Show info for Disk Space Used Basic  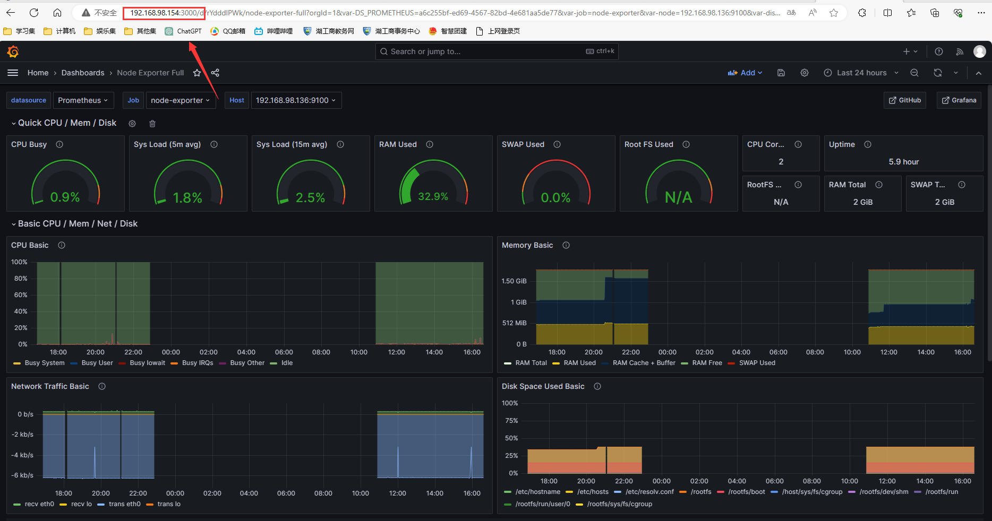597,386
